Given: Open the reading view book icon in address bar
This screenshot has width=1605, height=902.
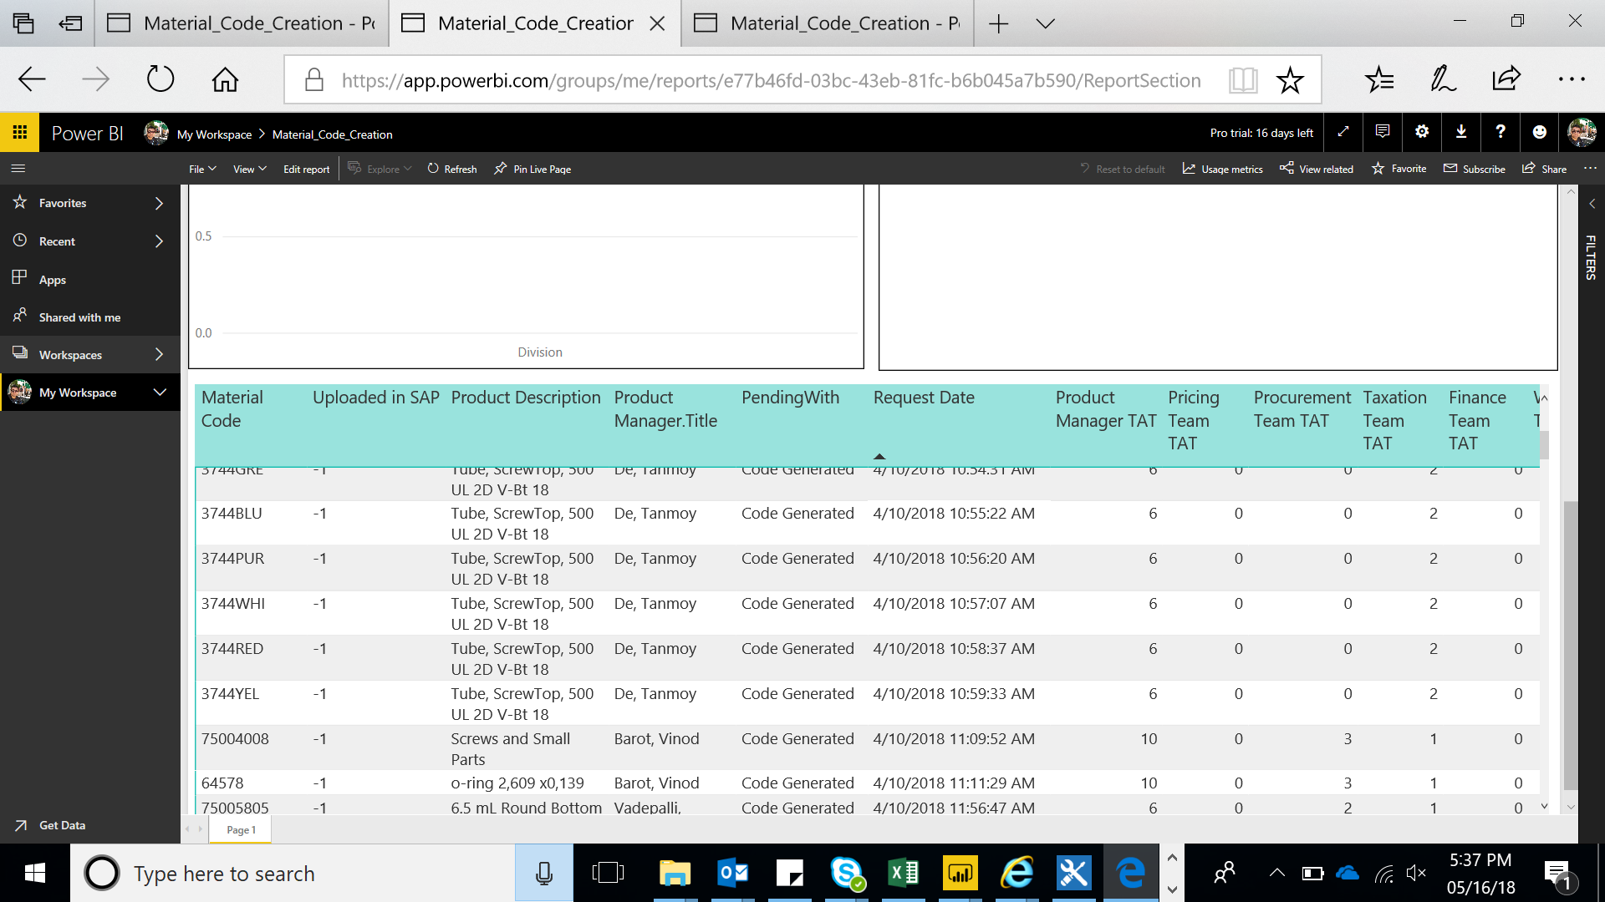Looking at the screenshot, I should 1243,80.
